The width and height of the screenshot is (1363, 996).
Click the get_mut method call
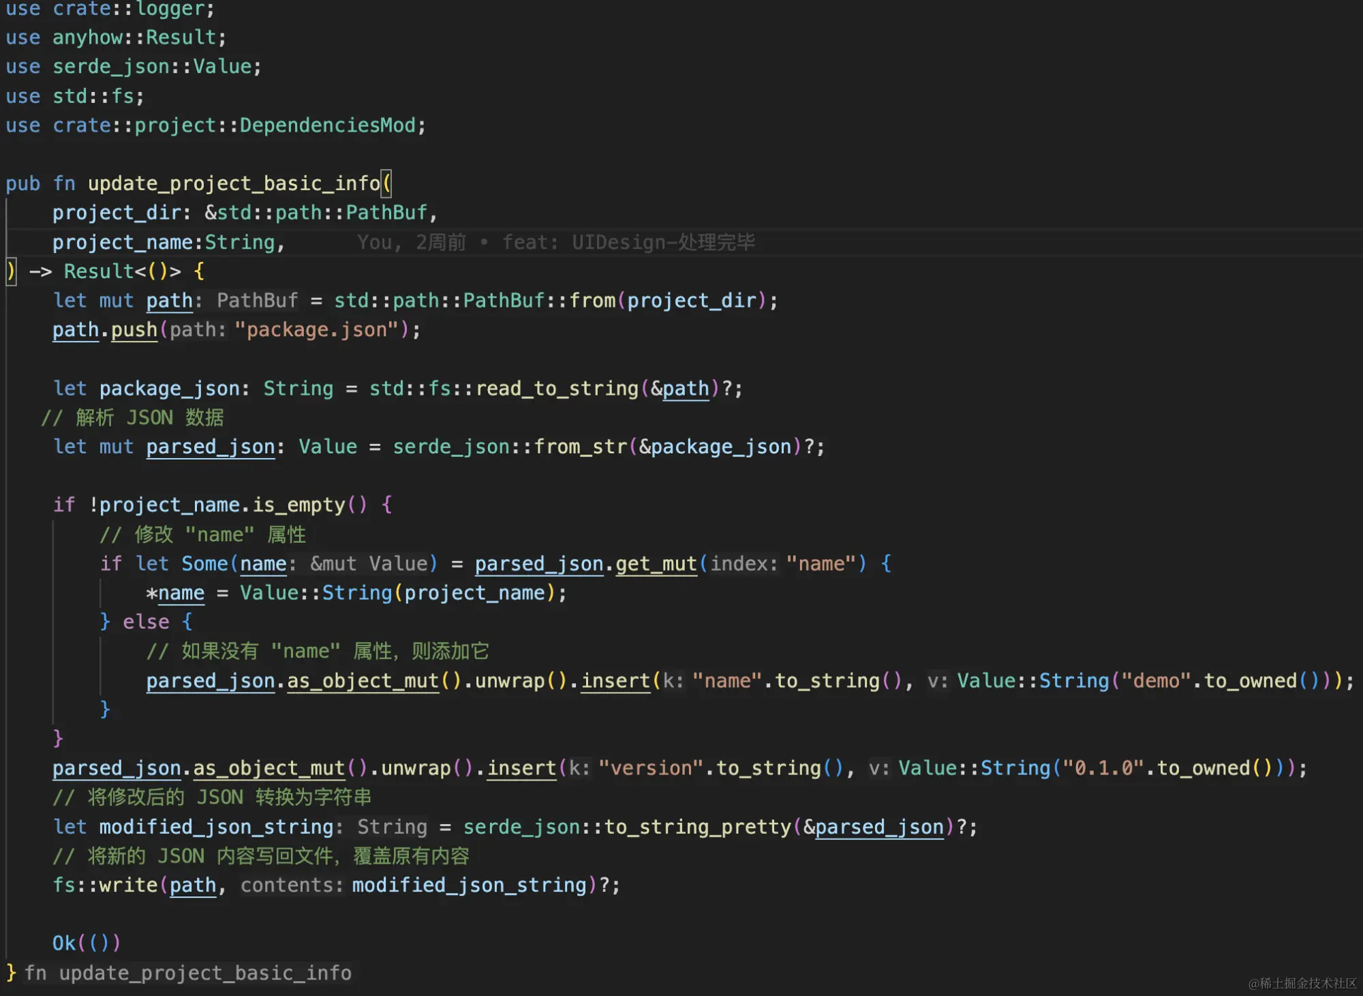656,564
